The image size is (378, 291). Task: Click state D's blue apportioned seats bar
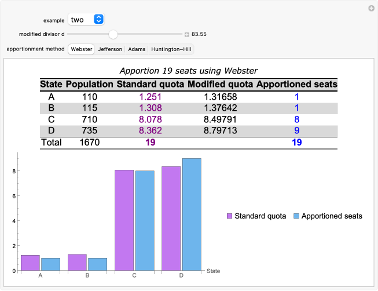[192, 214]
